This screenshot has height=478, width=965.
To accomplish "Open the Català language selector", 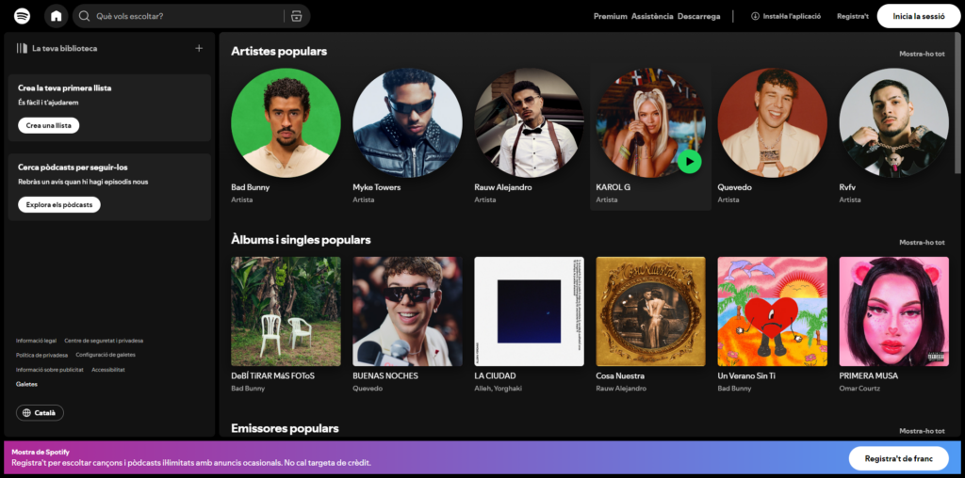I will (40, 413).
